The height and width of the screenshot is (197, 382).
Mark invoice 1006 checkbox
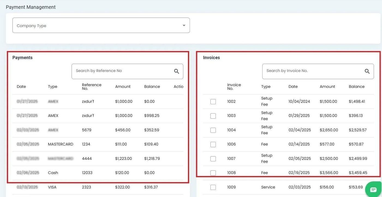click(213, 144)
